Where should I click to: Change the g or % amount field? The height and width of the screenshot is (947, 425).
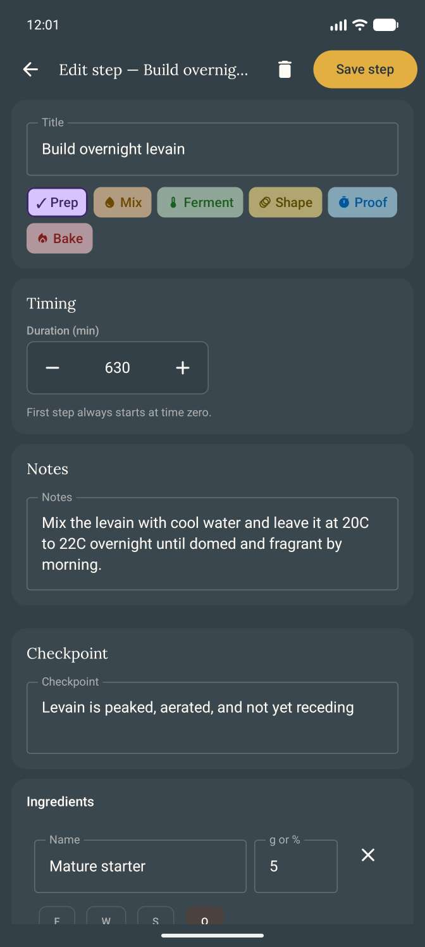coord(296,866)
